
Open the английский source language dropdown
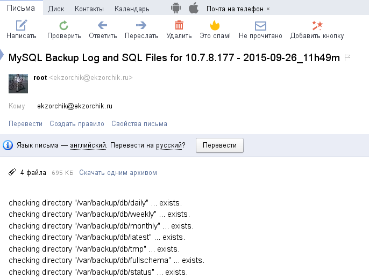88,145
